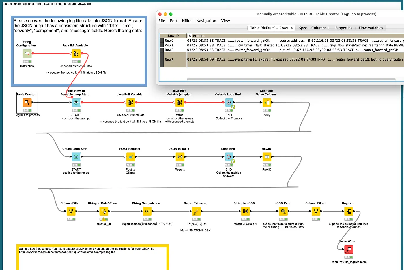This screenshot has width=404, height=270.
Task: Select the RowID node icon
Action: point(267,157)
